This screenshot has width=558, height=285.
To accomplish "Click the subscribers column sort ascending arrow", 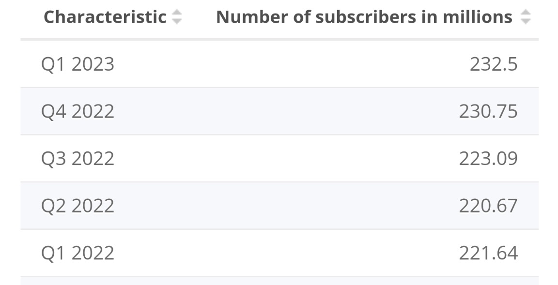I will (525, 13).
